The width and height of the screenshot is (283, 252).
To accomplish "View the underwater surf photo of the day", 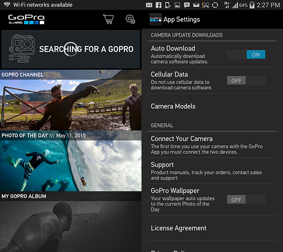I will (71, 166).
